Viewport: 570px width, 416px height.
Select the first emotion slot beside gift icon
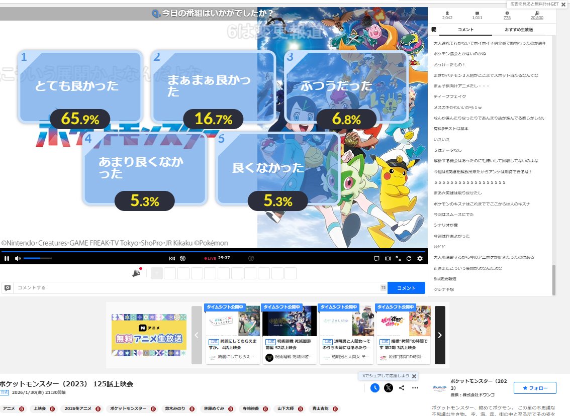tap(157, 273)
